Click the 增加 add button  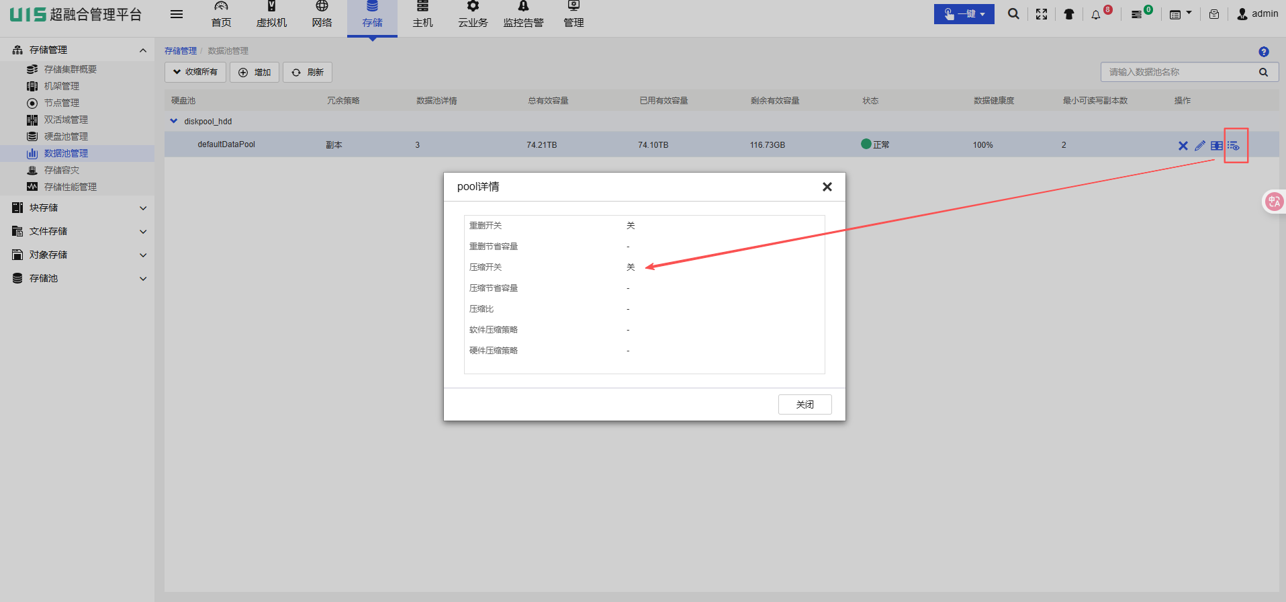coord(255,73)
